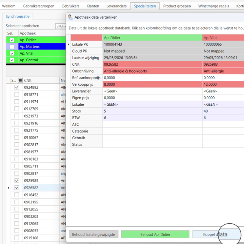This screenshot has height=244, width=244.
Task: Click Anti-allergie & hooikoorts description cell
Action: tap(152, 71)
